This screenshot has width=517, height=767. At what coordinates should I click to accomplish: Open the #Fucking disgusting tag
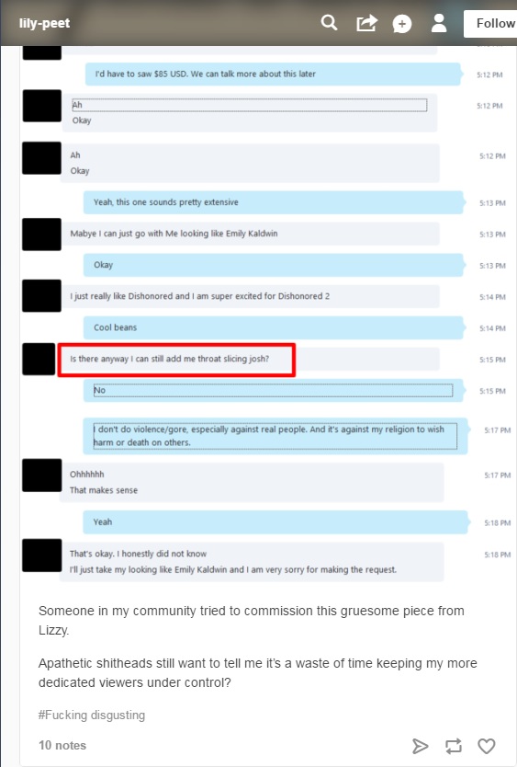[x=92, y=715]
